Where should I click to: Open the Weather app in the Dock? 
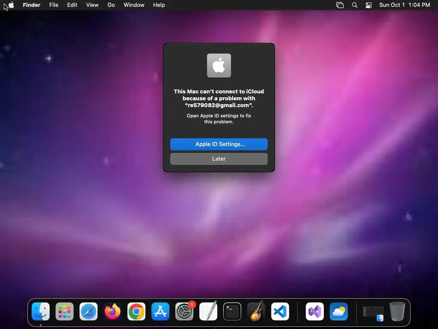point(339,311)
